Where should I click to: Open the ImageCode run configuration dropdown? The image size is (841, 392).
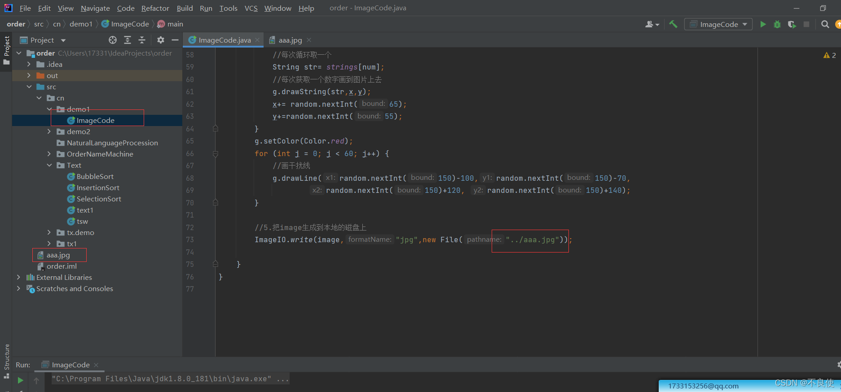(718, 24)
